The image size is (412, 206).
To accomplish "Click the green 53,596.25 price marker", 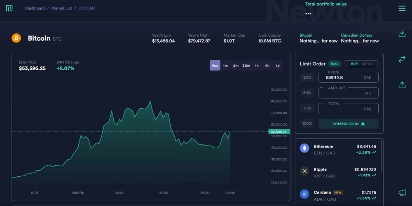I will pyautogui.click(x=279, y=132).
